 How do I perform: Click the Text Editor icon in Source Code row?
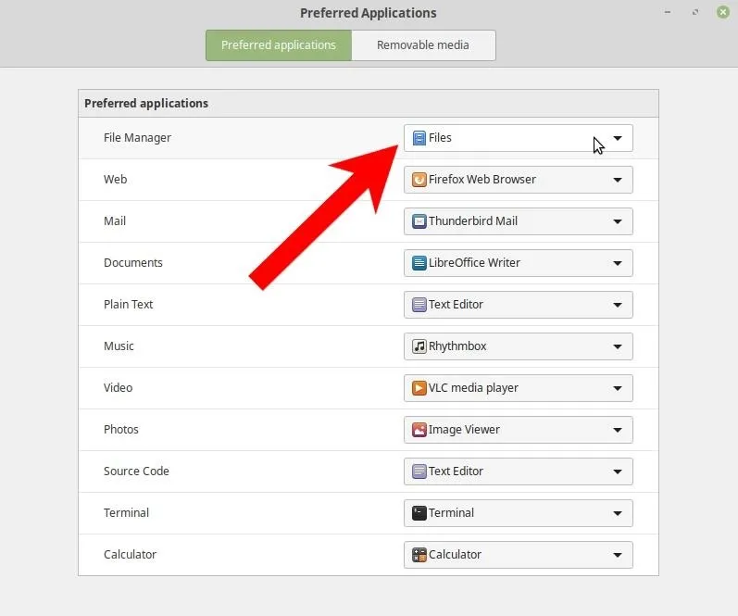tap(419, 471)
